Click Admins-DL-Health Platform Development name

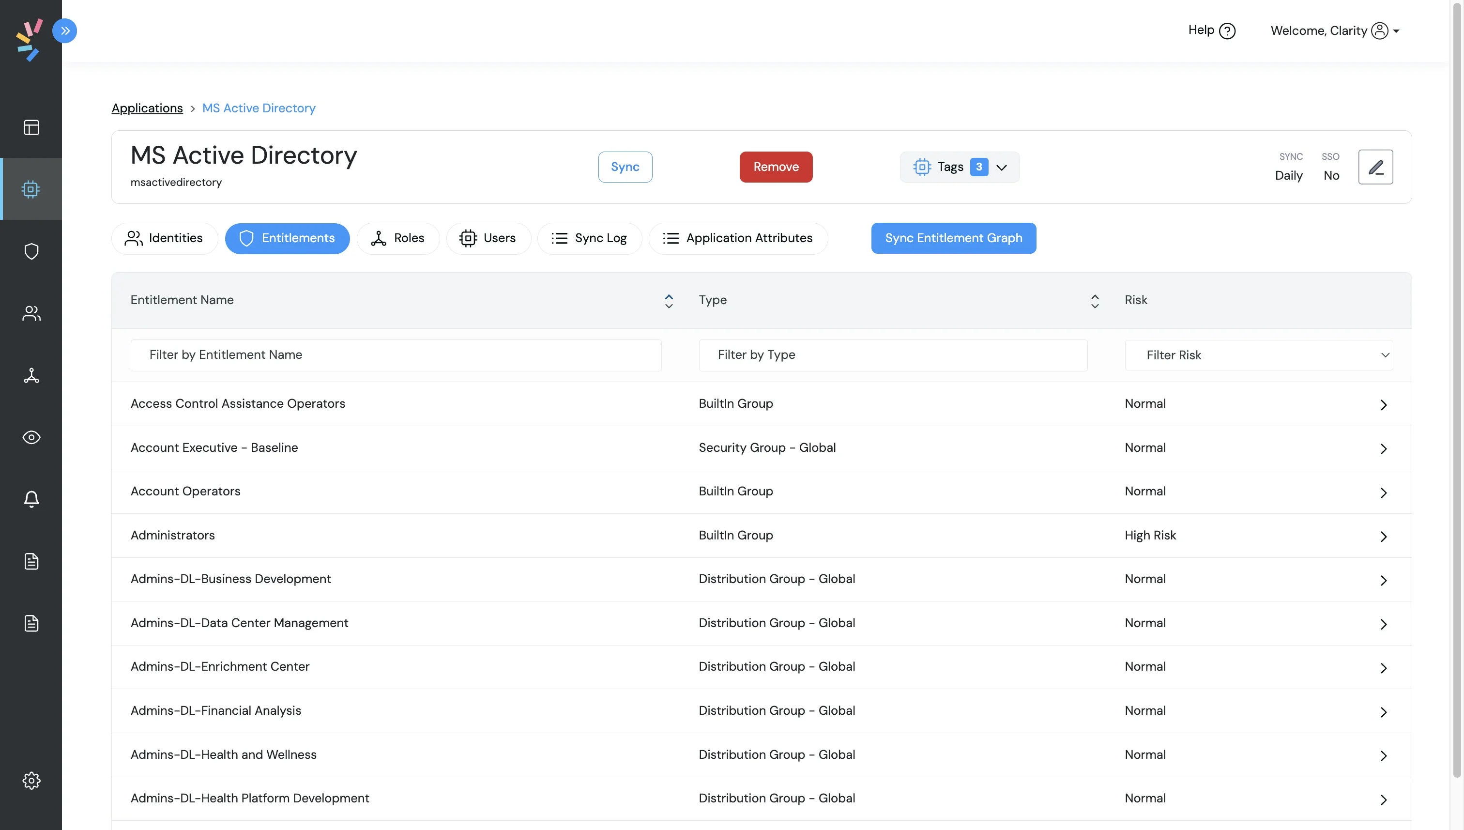(x=250, y=799)
